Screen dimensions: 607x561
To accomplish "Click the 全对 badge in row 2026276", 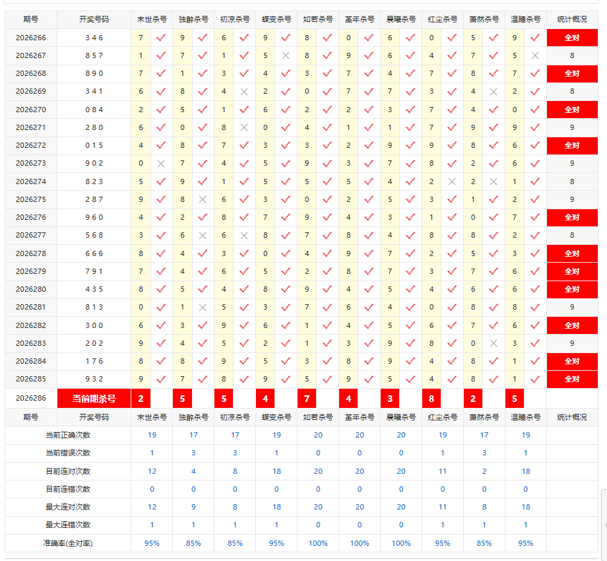I will click(x=572, y=217).
